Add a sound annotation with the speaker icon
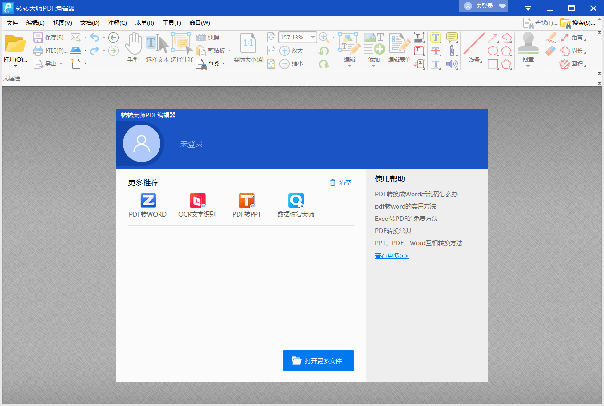The height and width of the screenshot is (406, 604). (451, 64)
